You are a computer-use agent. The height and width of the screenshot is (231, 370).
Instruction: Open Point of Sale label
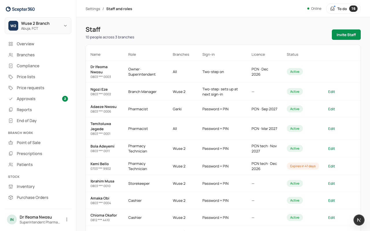[x=29, y=143]
